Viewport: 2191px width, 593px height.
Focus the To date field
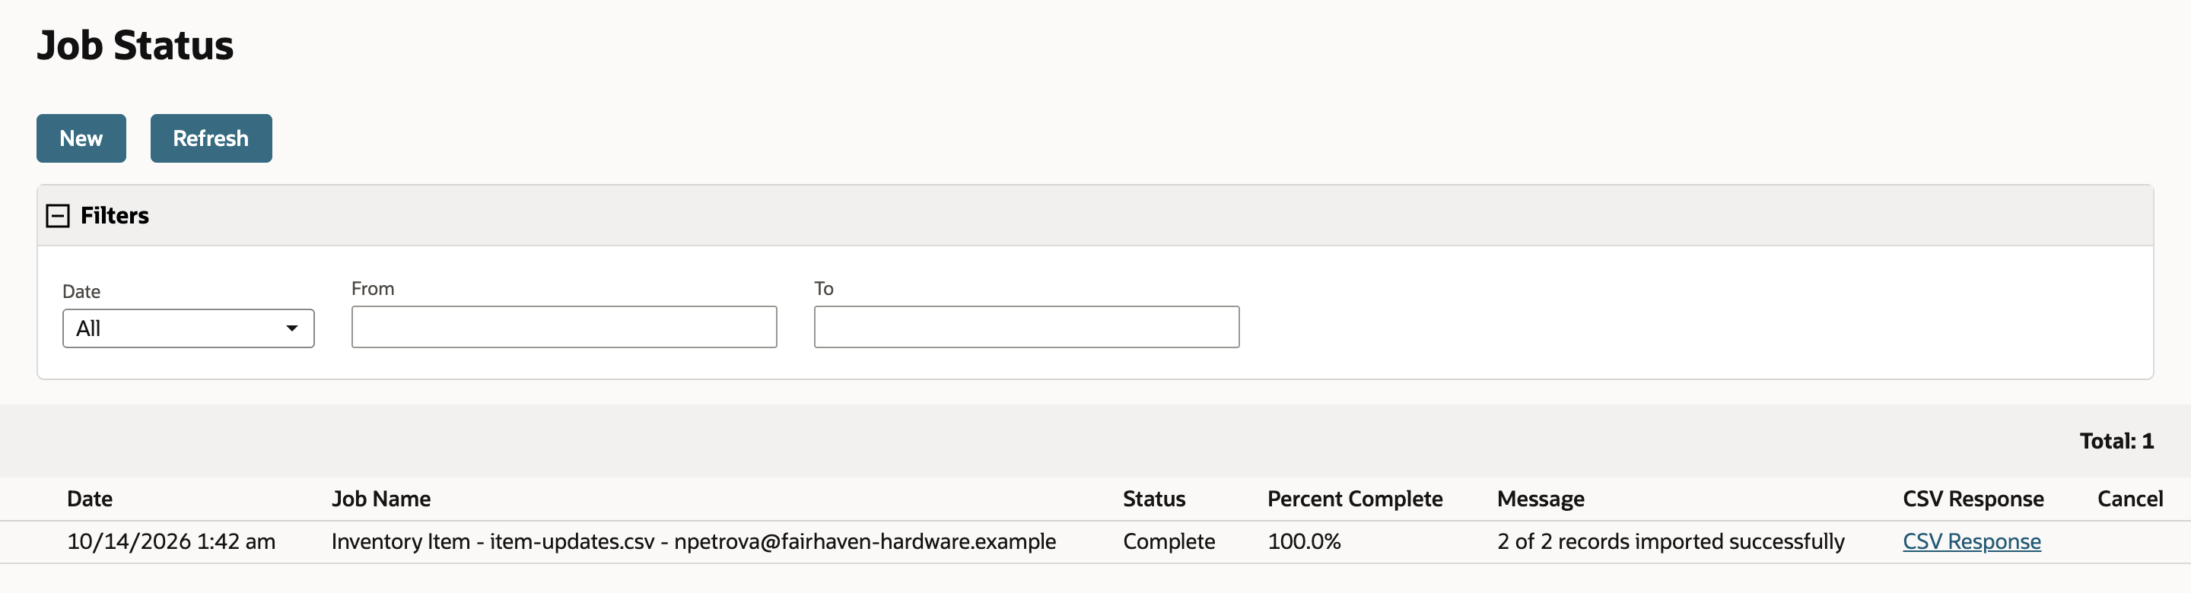coord(1026,327)
